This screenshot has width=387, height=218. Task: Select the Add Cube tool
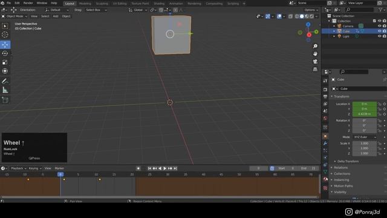click(x=5, y=100)
